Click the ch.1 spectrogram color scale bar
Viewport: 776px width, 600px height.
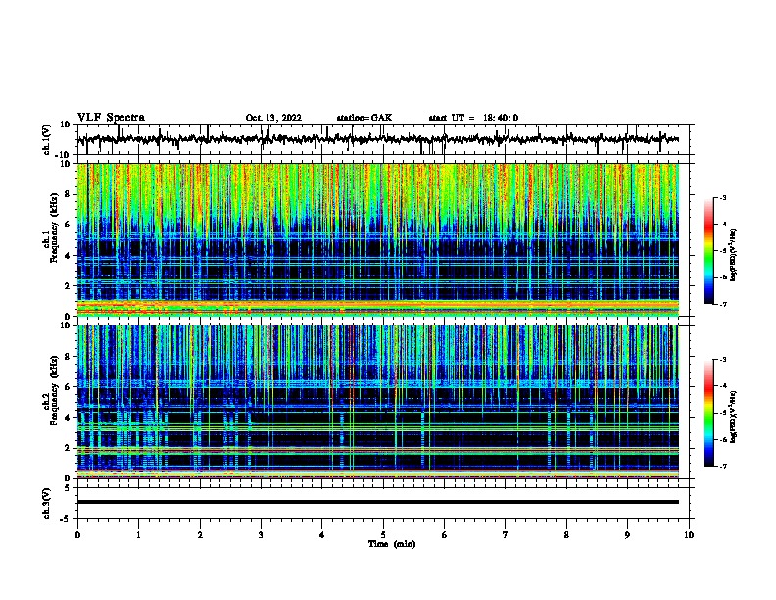(x=708, y=251)
